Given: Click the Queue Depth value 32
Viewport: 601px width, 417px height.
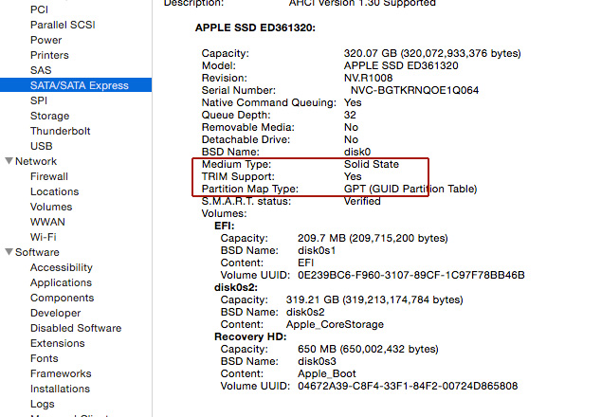Looking at the screenshot, I should pos(350,115).
